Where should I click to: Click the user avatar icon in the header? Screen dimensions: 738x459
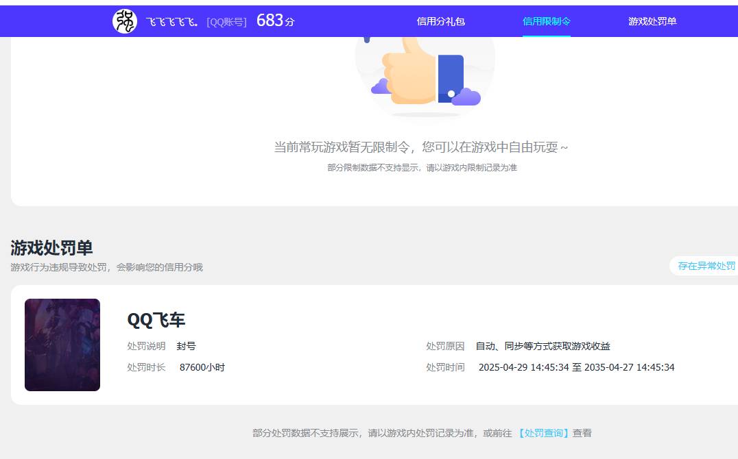(124, 21)
